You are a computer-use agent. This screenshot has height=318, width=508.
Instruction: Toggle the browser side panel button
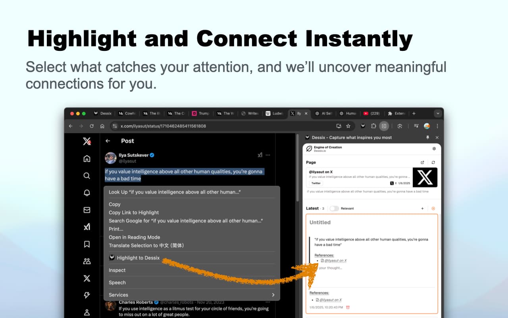[x=384, y=126]
